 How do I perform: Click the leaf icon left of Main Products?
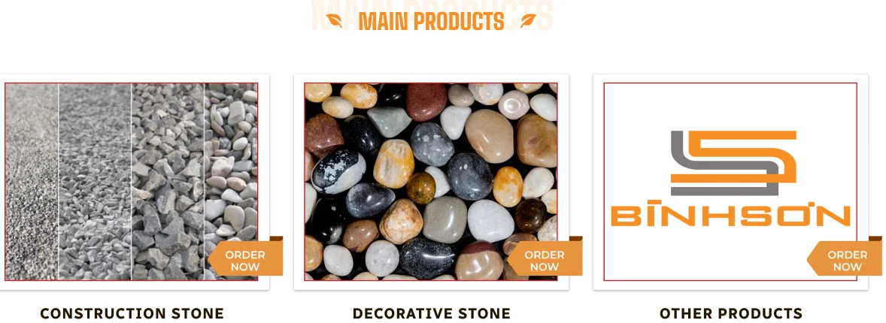click(x=334, y=21)
